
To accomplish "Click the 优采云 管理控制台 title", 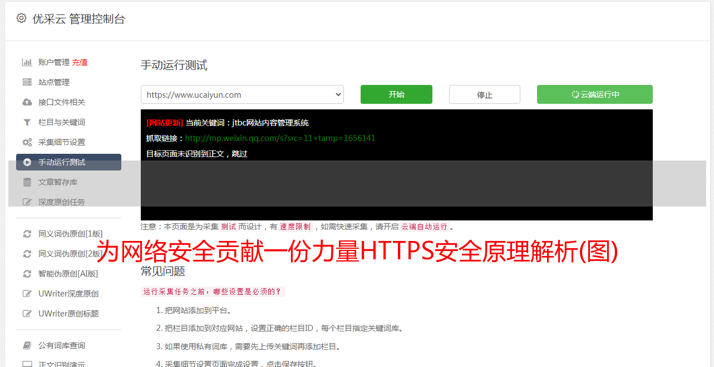I will 78,19.
